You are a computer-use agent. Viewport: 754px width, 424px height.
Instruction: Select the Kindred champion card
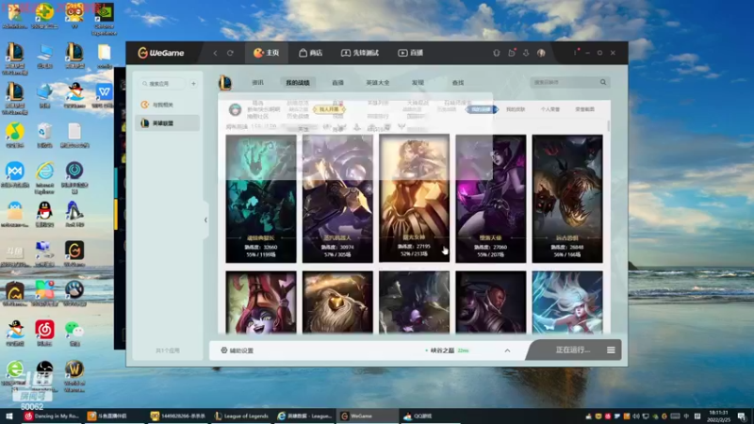click(414, 302)
